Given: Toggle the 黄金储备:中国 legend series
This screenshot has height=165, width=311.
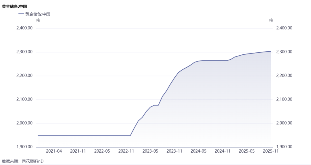Looking at the screenshot, I should [x=34, y=14].
